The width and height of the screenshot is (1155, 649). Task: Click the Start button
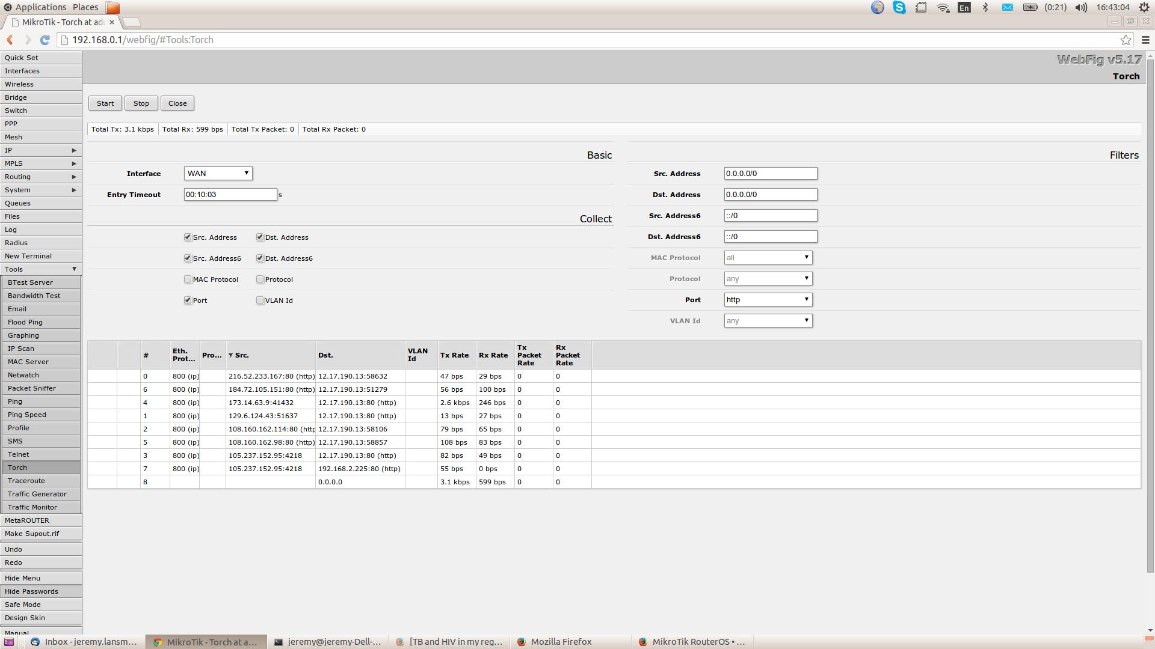[105, 103]
